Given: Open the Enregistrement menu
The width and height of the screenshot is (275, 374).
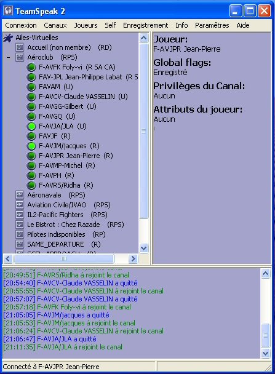Looking at the screenshot, I should [x=145, y=25].
